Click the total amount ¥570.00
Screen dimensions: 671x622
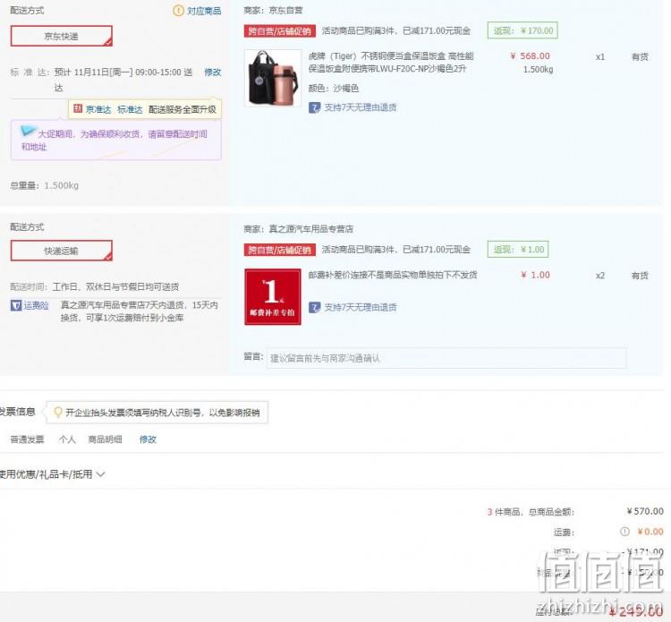tap(645, 511)
